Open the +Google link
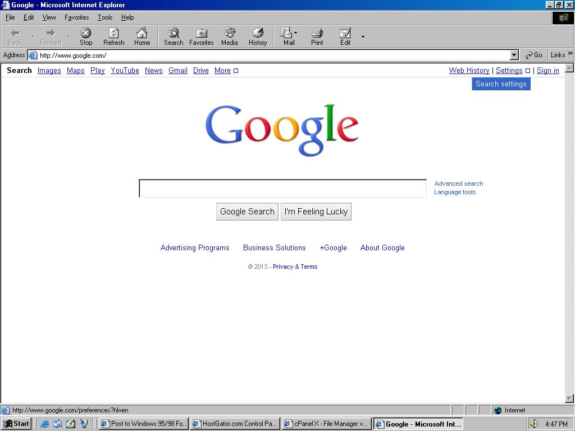Image resolution: width=575 pixels, height=431 pixels. coord(333,247)
